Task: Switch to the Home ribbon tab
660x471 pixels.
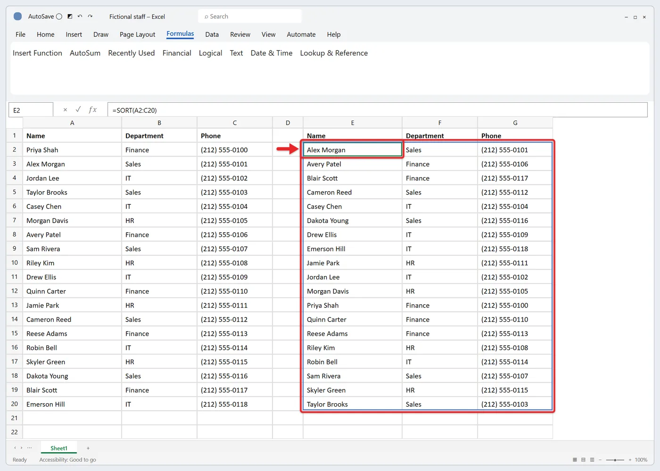Action: pyautogui.click(x=45, y=34)
